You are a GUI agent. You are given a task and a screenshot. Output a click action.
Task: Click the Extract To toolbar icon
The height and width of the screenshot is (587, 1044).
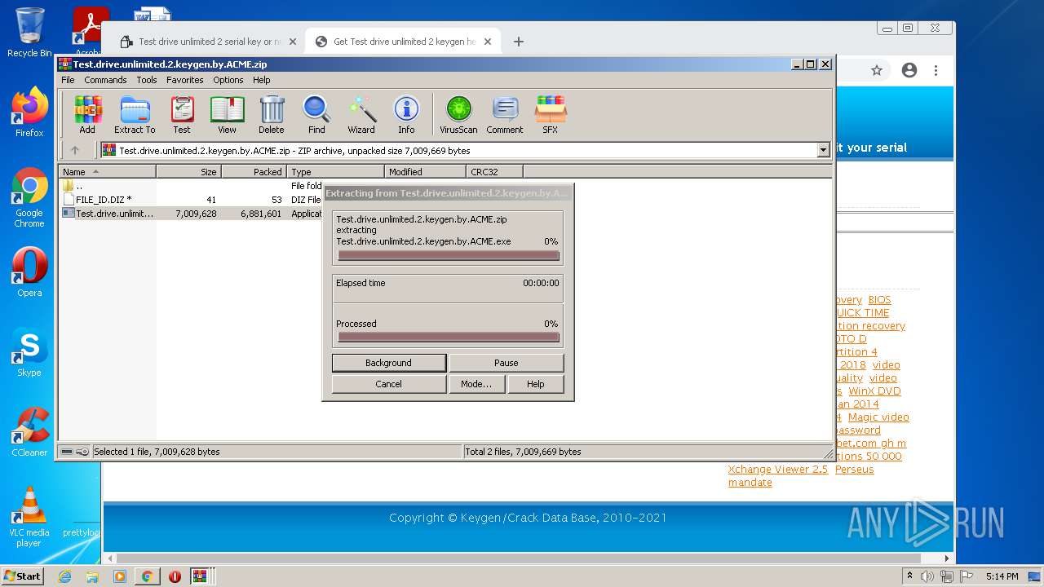pyautogui.click(x=135, y=114)
